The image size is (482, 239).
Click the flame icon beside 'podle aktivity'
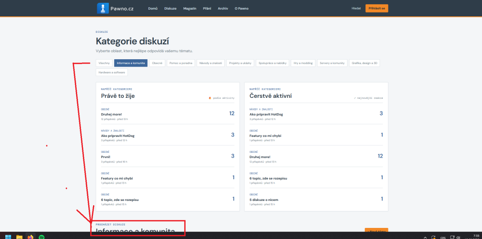210,98
